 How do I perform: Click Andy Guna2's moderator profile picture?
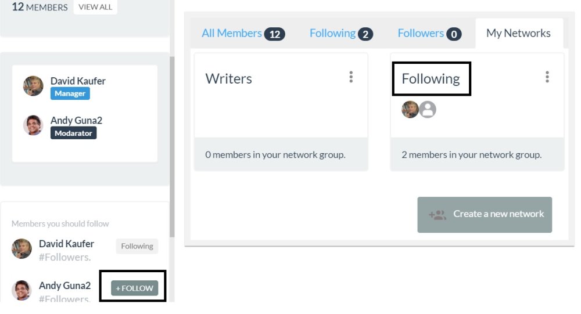pos(33,125)
